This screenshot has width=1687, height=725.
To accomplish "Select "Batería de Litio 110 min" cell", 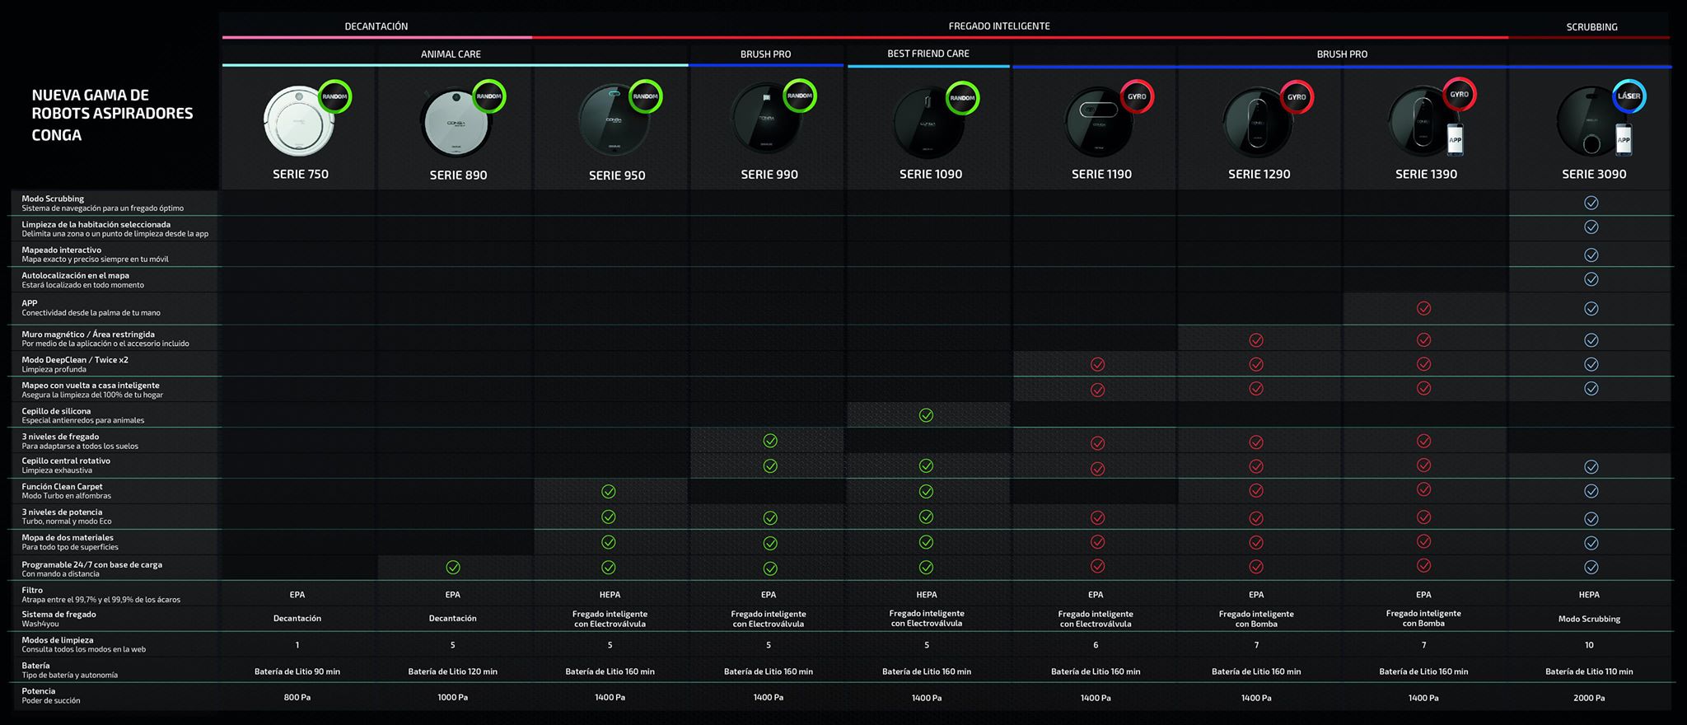I will click(1589, 671).
